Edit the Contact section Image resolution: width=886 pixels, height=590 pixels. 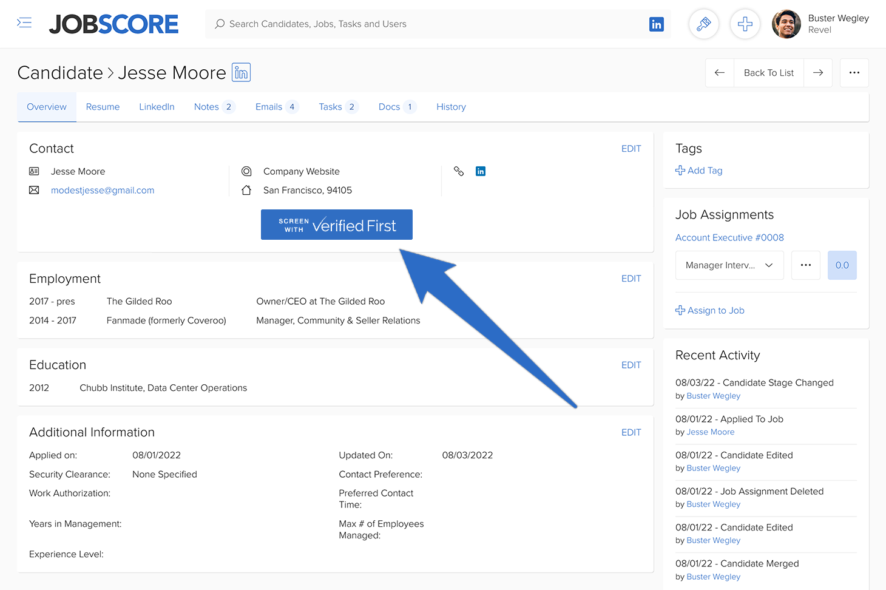point(631,149)
